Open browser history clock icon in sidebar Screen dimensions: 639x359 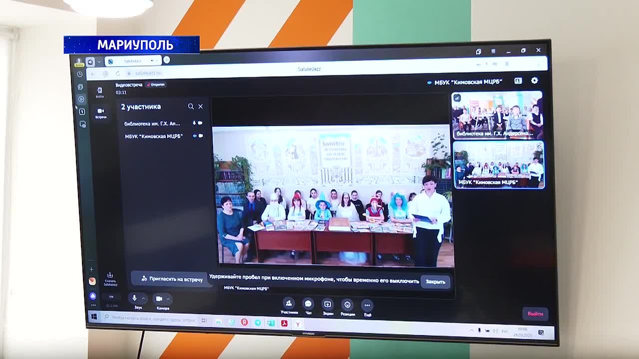[x=80, y=74]
